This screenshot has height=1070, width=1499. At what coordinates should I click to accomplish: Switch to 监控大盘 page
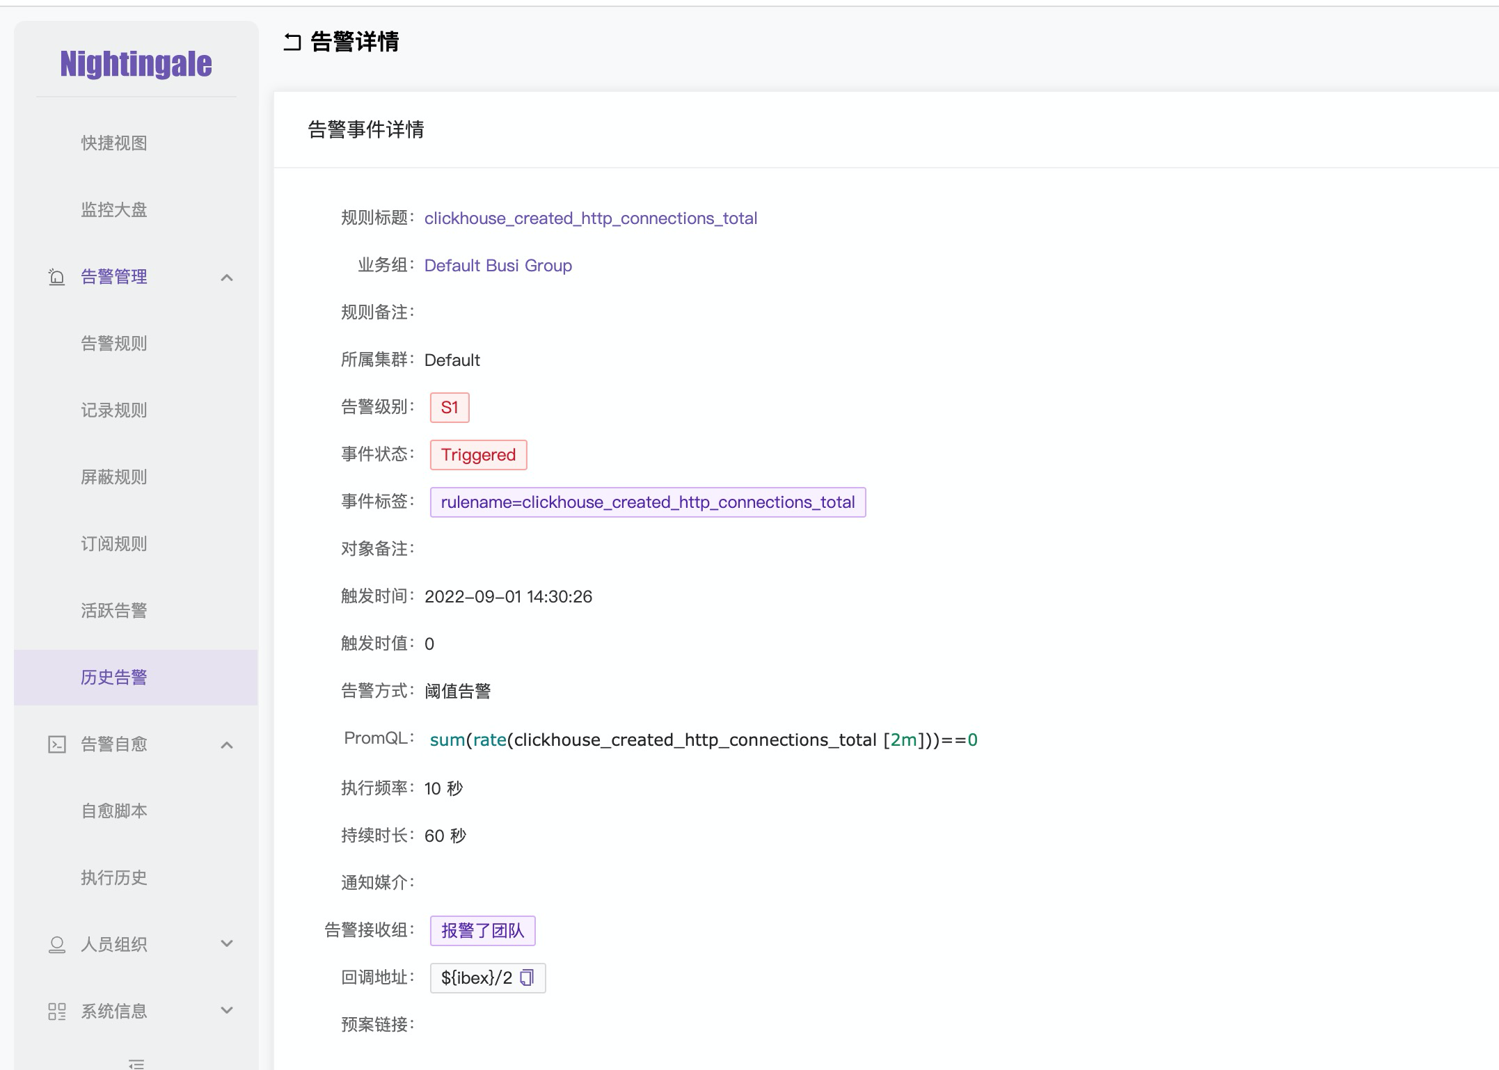tap(113, 209)
